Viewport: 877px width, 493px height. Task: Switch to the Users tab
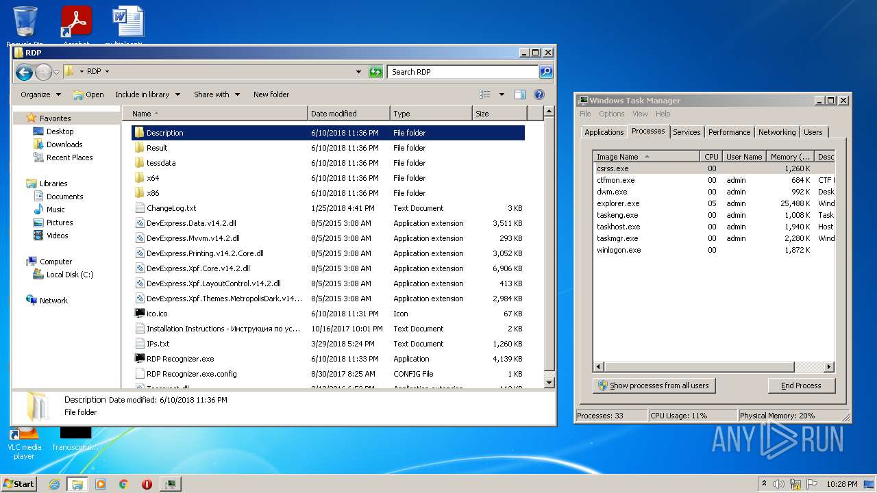coord(813,132)
